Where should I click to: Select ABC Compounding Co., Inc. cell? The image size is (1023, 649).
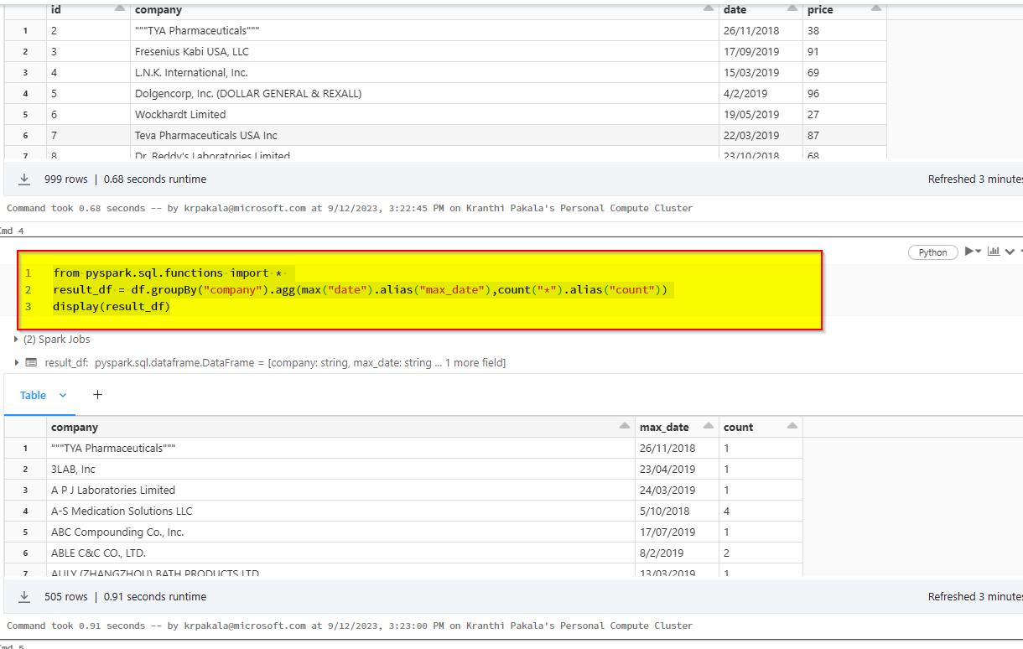pos(340,532)
